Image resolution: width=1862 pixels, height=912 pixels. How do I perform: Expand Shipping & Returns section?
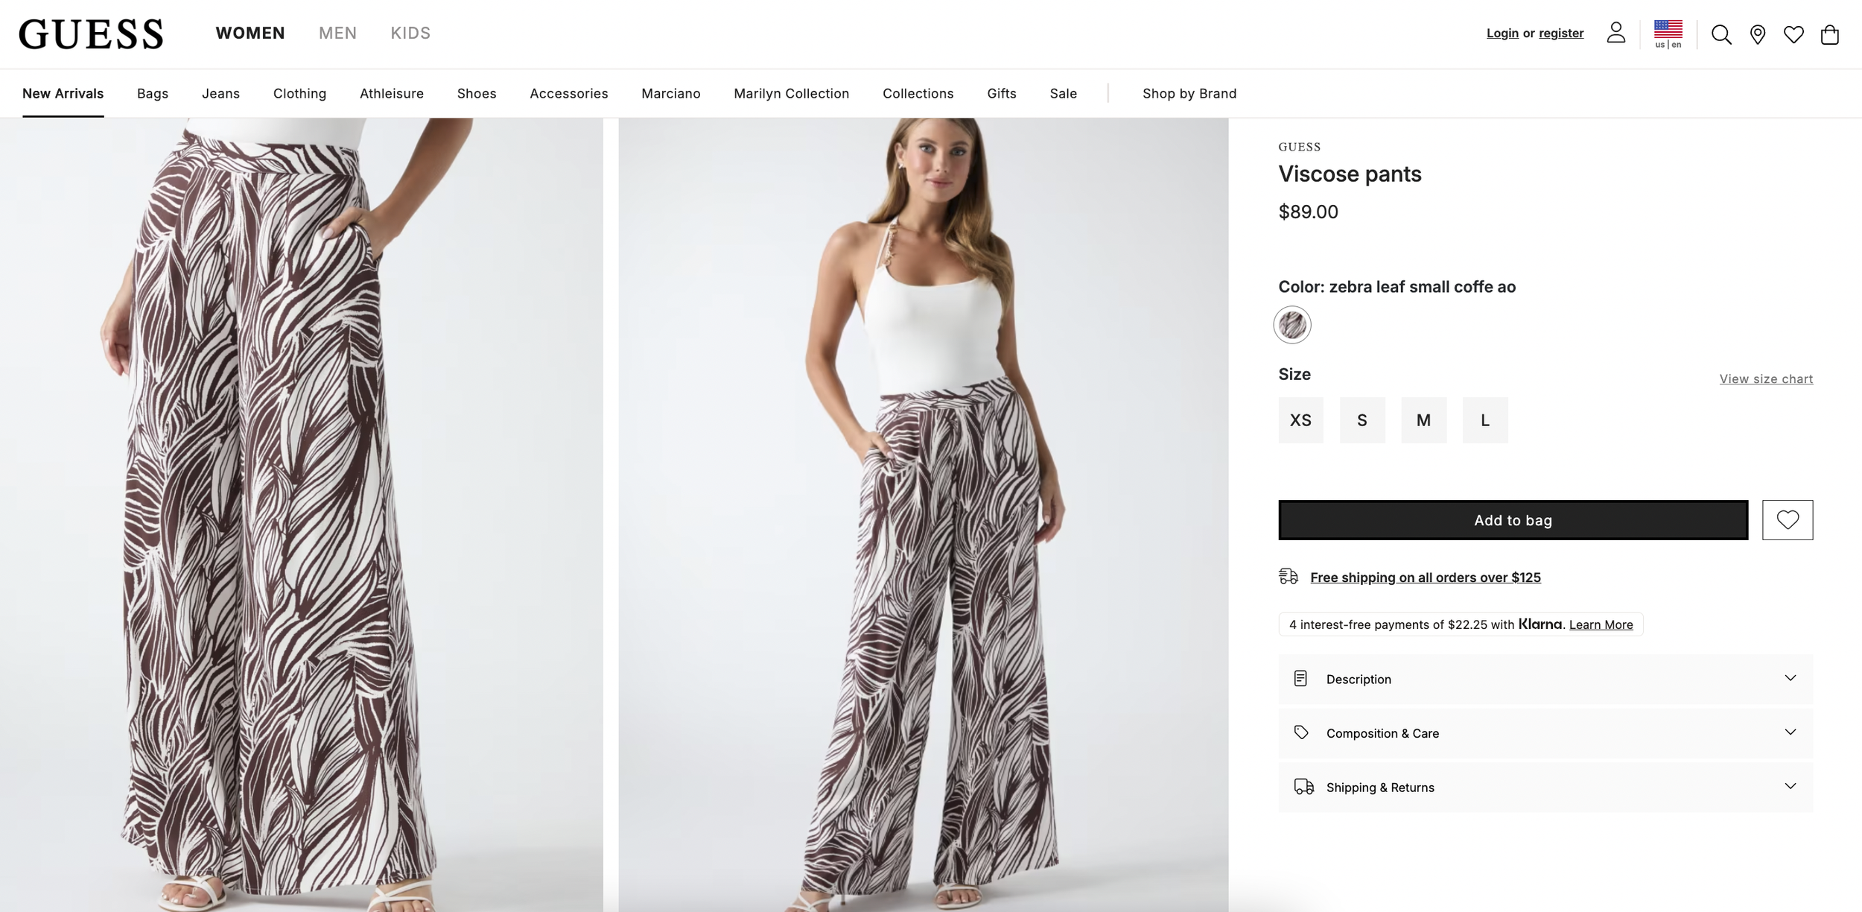tap(1545, 788)
